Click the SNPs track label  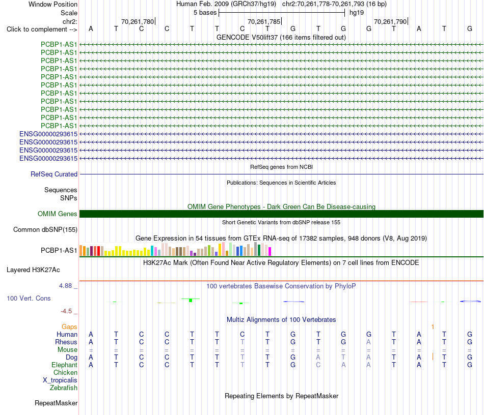[x=69, y=198]
